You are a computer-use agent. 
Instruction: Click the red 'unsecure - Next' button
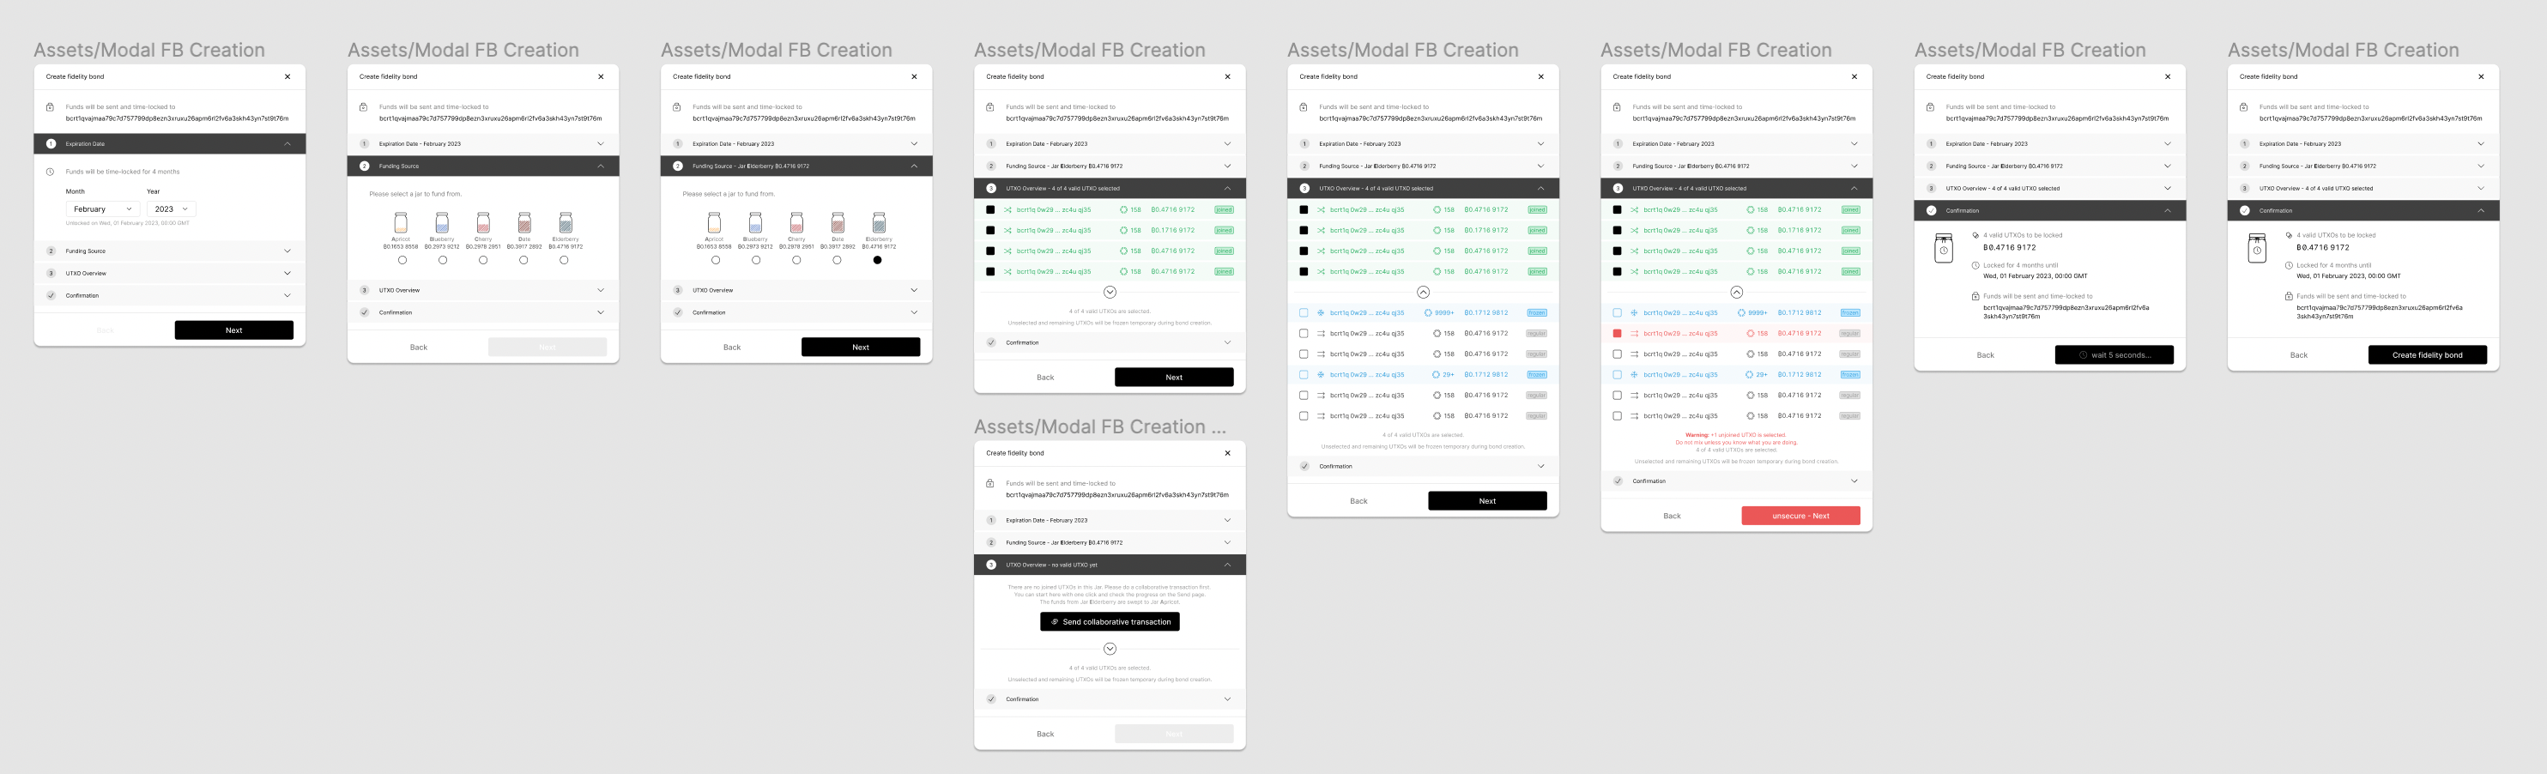[x=1800, y=516]
